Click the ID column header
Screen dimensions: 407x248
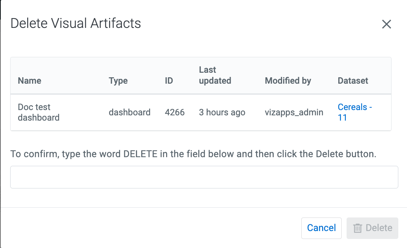169,81
